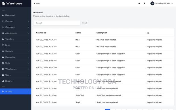Click the Description column header

coord(102,33)
